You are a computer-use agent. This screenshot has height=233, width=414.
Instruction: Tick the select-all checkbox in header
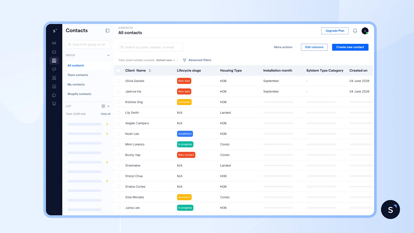[118, 70]
